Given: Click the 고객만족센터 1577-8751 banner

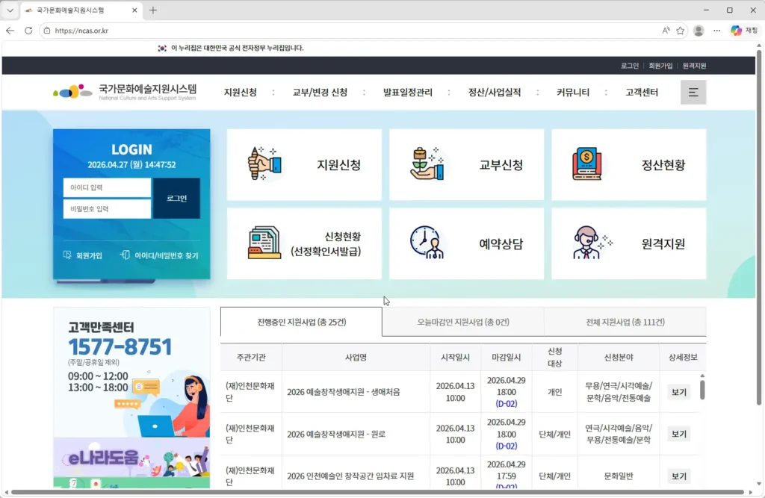Looking at the screenshot, I should click(x=131, y=372).
